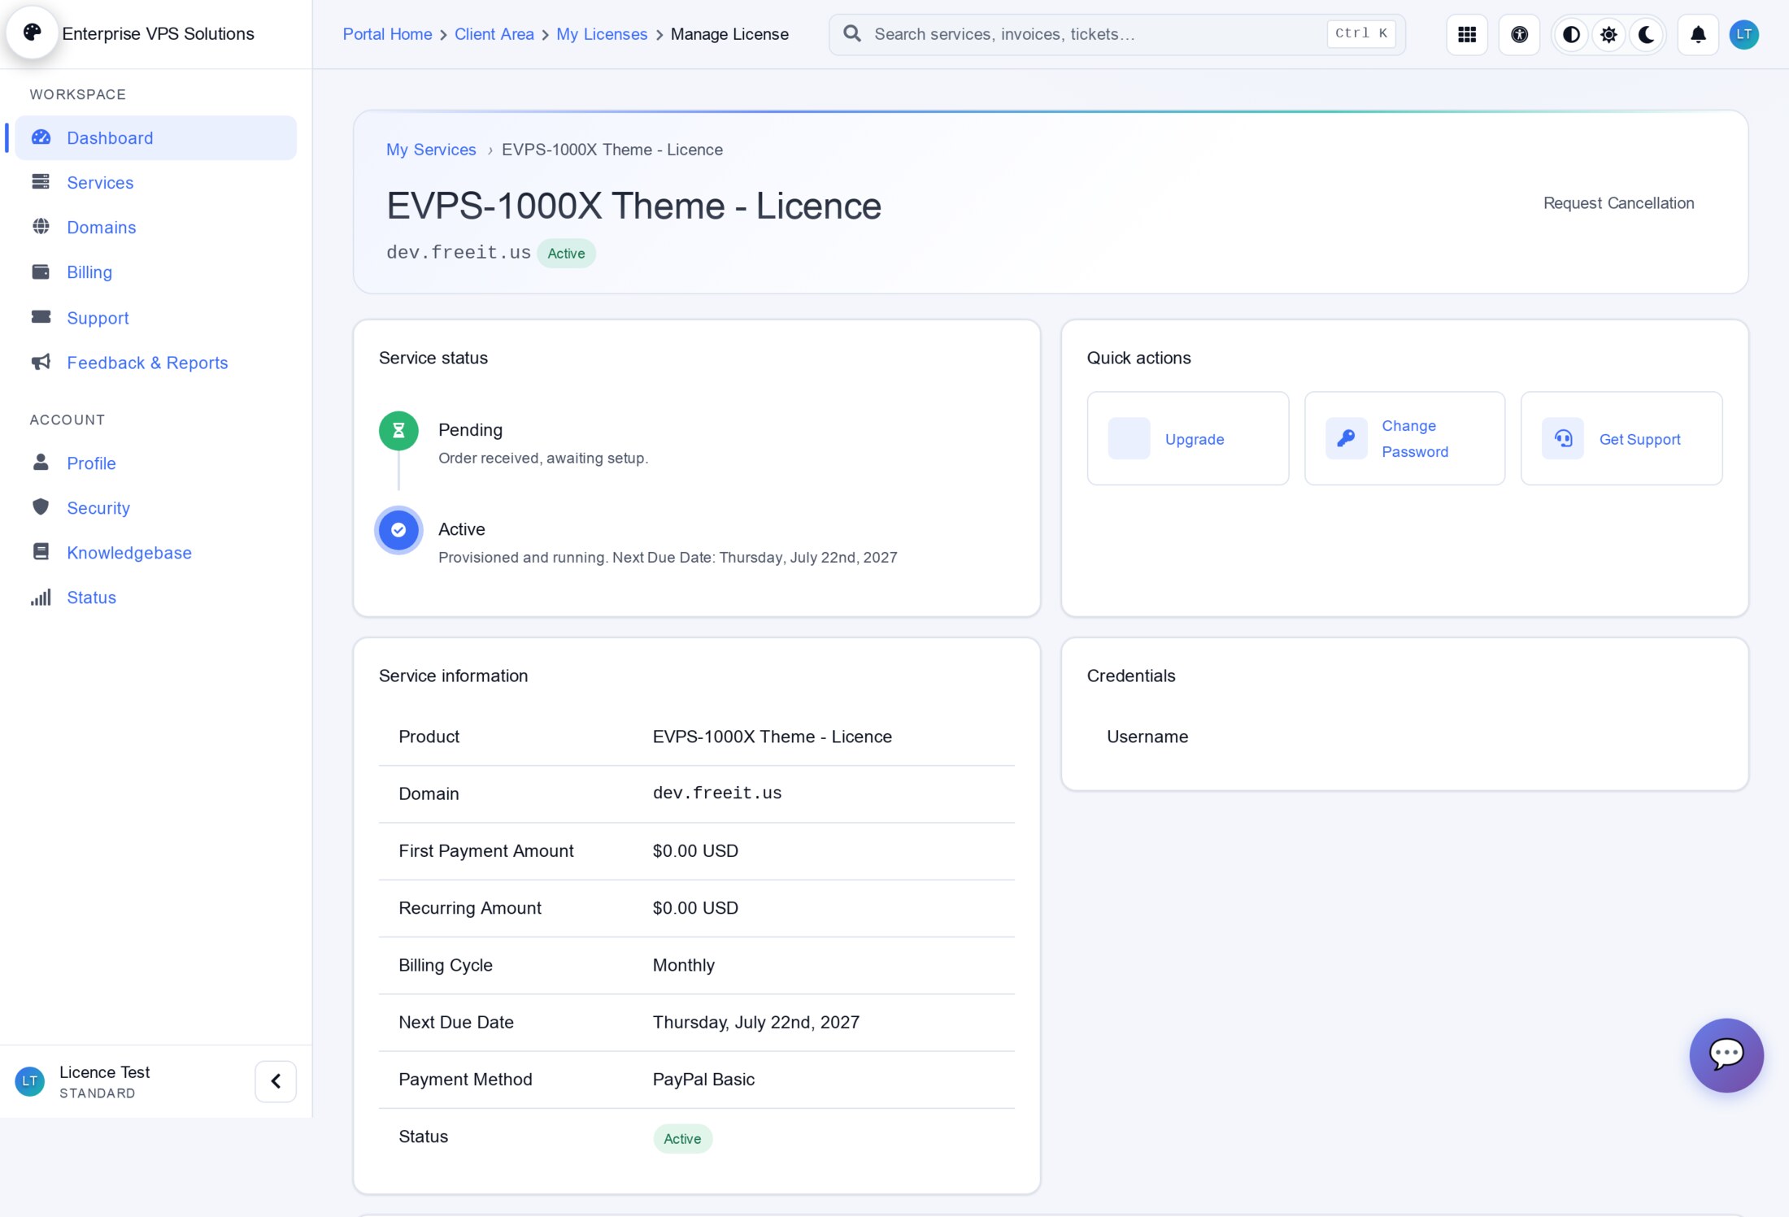Switch to auto contrast theme mode
This screenshot has width=1789, height=1217.
[x=1571, y=34]
